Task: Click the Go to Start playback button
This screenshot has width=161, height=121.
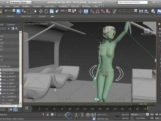Action: click(152, 115)
